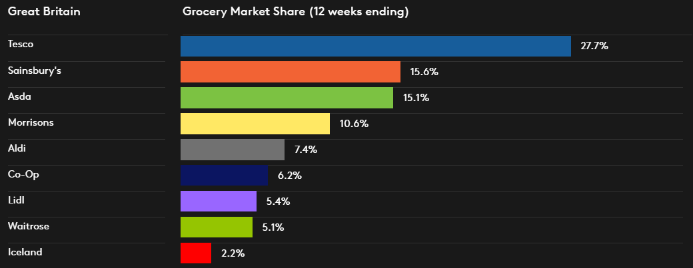Select the Aldi retailer label
The width and height of the screenshot is (693, 268).
[x=17, y=148]
